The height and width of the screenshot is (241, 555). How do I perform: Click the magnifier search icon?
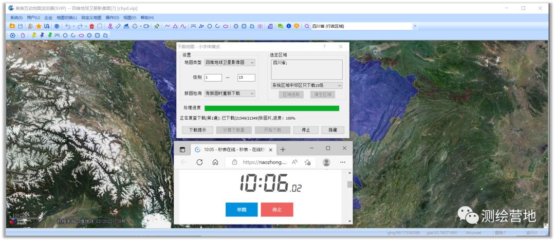pos(307,26)
